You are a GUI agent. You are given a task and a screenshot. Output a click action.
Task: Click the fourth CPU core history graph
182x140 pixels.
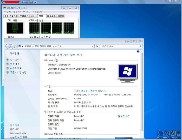(69, 28)
